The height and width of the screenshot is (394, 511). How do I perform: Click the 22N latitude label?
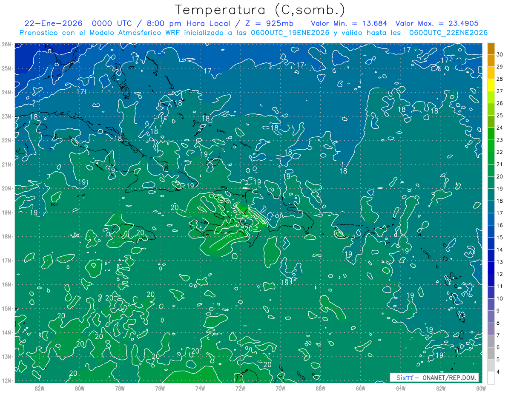pyautogui.click(x=6, y=140)
